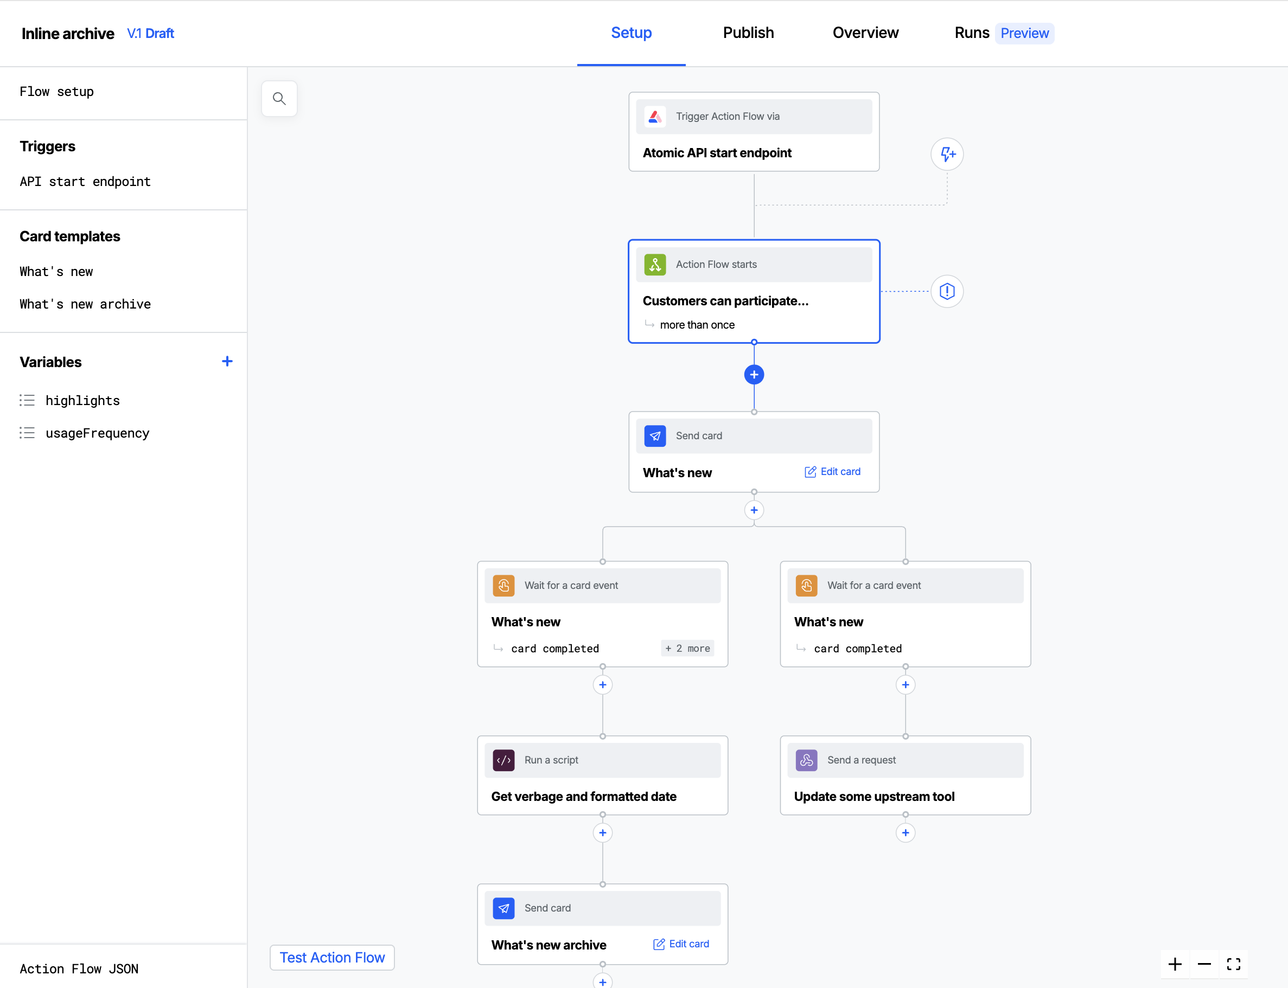This screenshot has width=1288, height=988.
Task: Open the Runs tab
Action: click(x=972, y=33)
